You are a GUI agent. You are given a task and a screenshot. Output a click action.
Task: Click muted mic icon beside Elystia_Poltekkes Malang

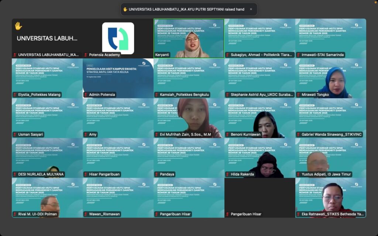tap(15, 95)
